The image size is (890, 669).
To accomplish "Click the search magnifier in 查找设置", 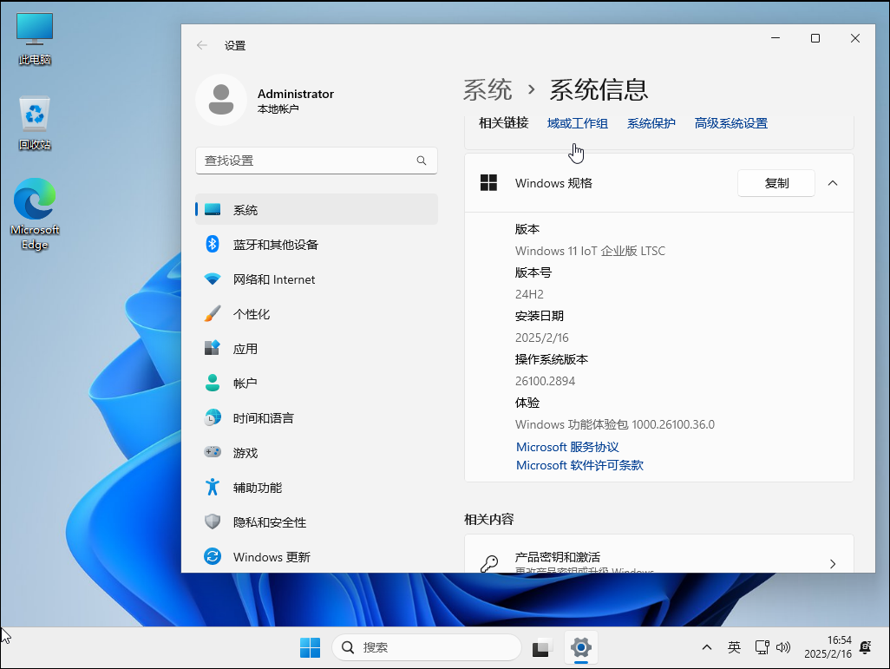I will 422,161.
